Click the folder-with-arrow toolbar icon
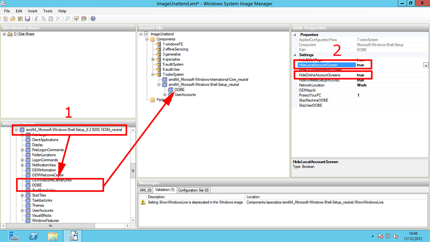The image size is (430, 242). coord(20,19)
